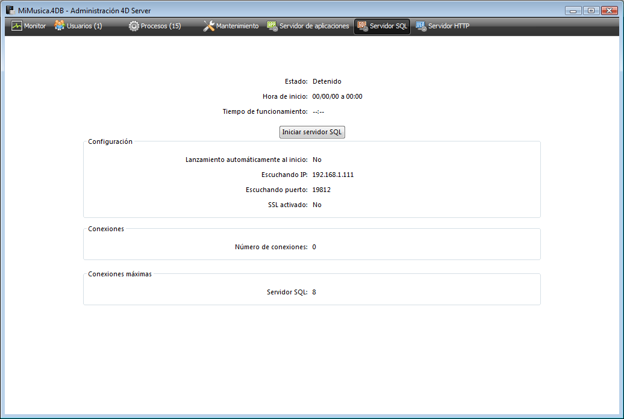The image size is (624, 419).
Task: Click the SSL activado No value
Action: coord(317,205)
